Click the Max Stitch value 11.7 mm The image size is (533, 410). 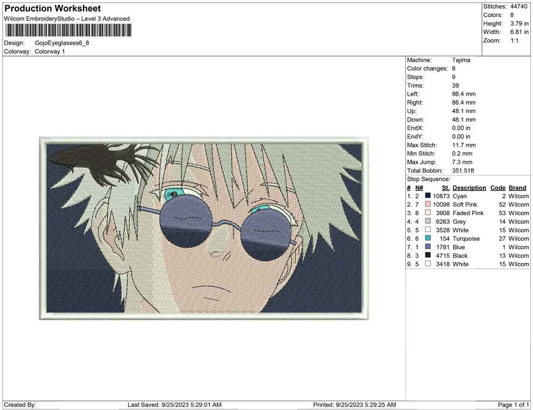pos(464,145)
